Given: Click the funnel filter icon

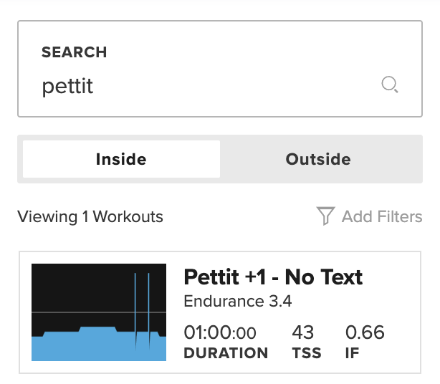Looking at the screenshot, I should click(x=325, y=216).
